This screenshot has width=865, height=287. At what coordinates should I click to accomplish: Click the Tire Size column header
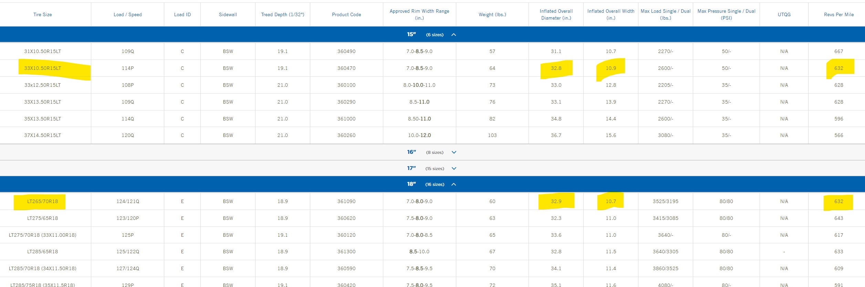pyautogui.click(x=43, y=14)
